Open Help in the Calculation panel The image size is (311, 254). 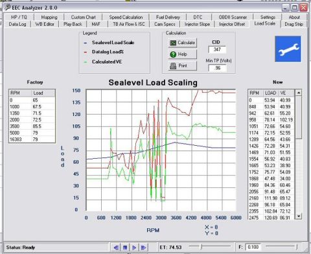[183, 54]
